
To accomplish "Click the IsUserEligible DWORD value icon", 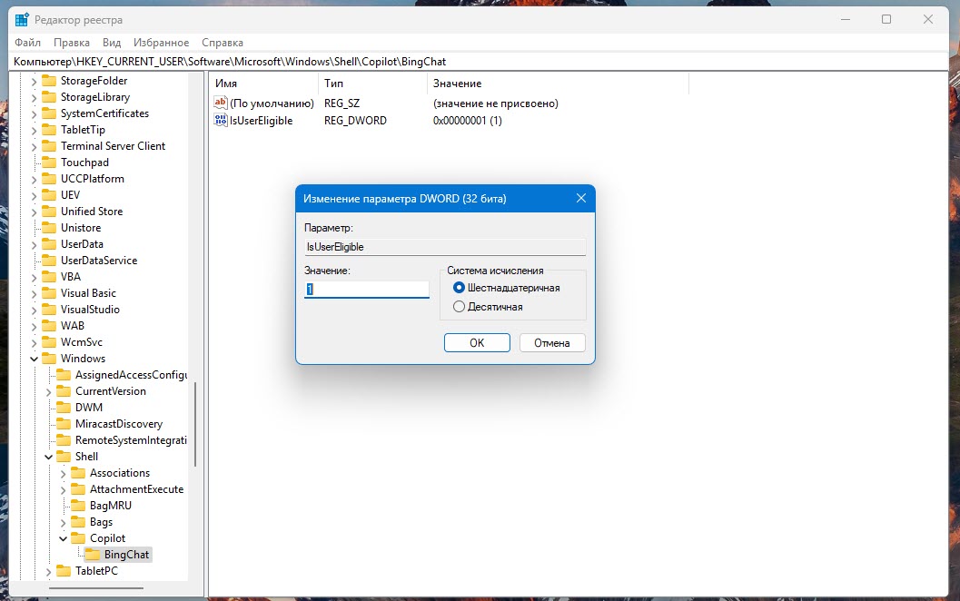I will point(221,120).
